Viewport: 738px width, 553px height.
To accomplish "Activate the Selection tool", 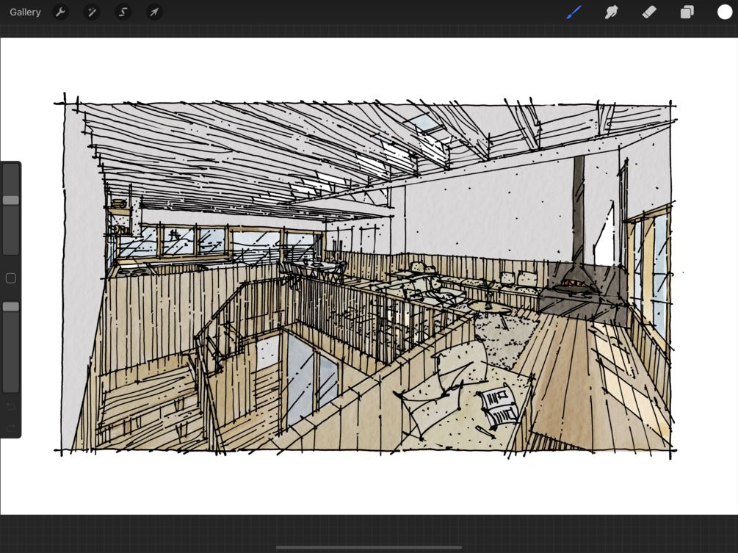I will click(123, 12).
